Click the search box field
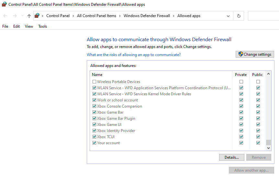The image size is (279, 180). coord(263,16)
